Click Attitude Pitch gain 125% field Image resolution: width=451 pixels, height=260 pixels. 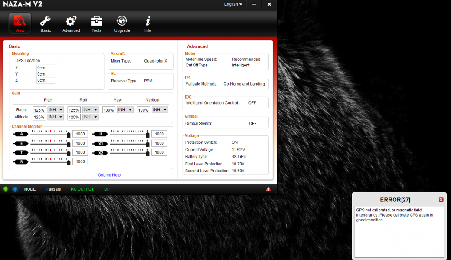pos(39,117)
